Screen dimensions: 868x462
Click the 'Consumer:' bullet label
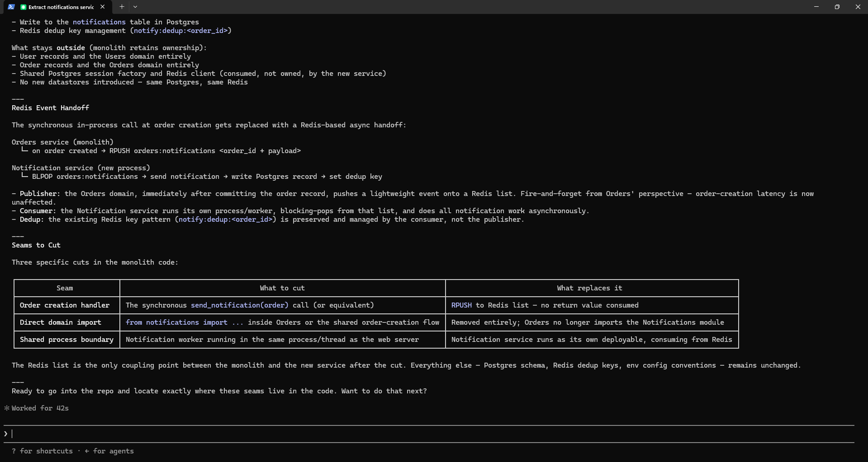38,211
